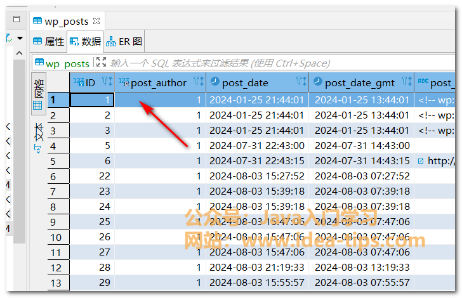Click the left panel vertical scrollbar thumb
Screen dimensions: 462x298
(x=20, y=151)
